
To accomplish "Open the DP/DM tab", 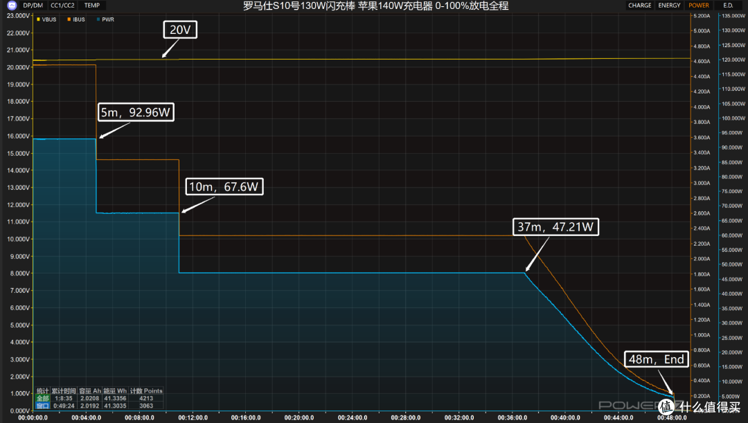I will pyautogui.click(x=33, y=6).
